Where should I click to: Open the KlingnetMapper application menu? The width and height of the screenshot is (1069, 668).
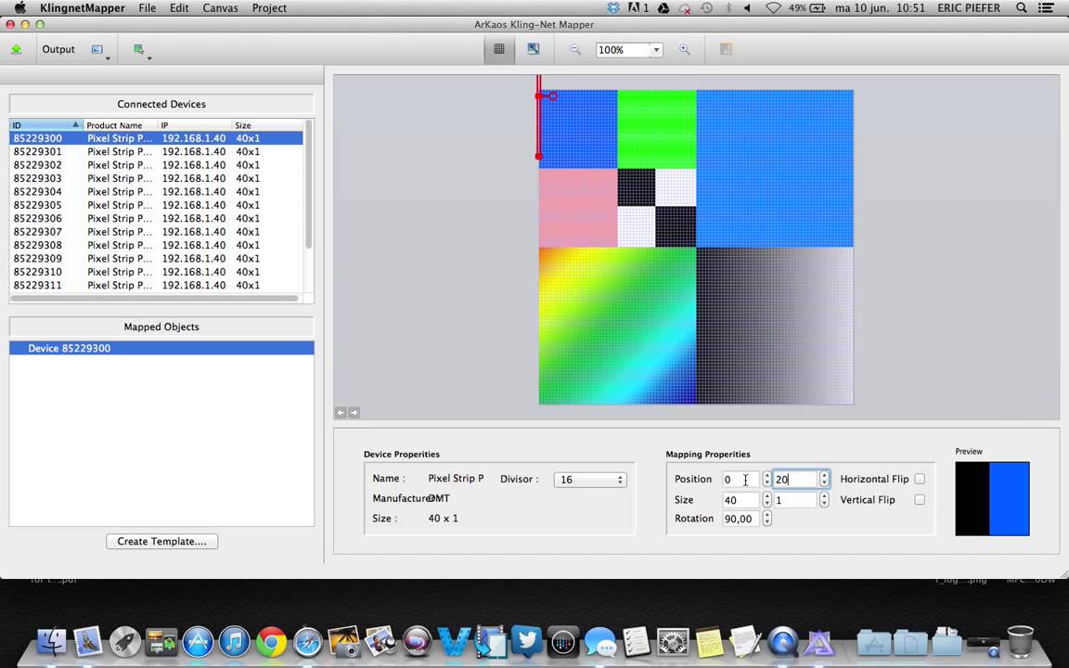pos(83,8)
